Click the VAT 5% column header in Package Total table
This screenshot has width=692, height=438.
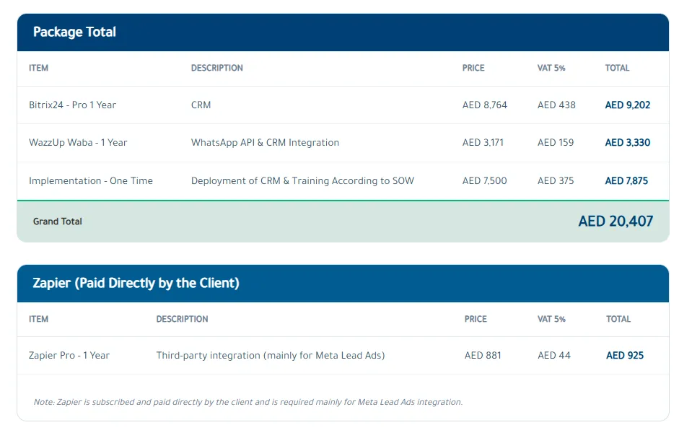(x=551, y=68)
